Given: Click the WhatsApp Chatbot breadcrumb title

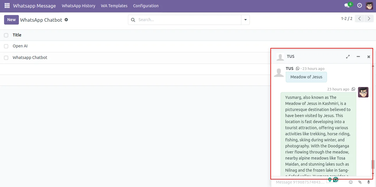Looking at the screenshot, I should 41,20.
